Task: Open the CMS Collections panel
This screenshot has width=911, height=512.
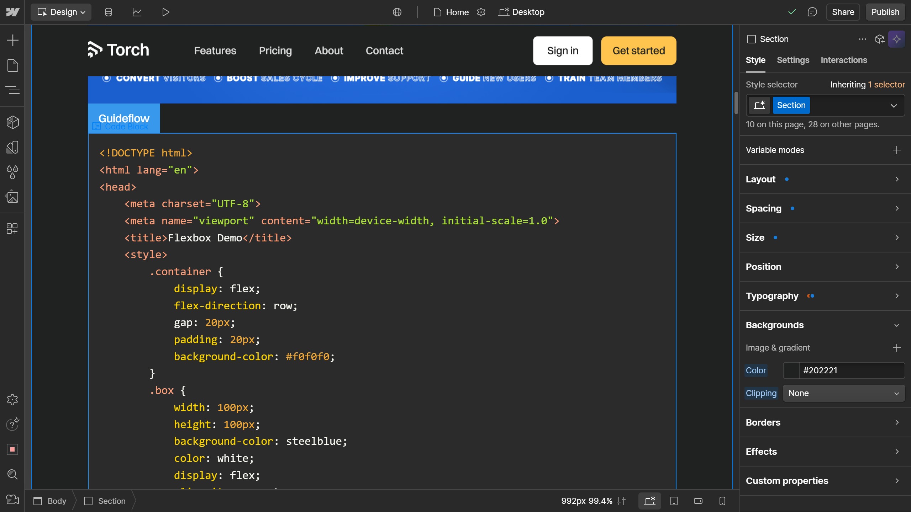Action: pyautogui.click(x=108, y=12)
